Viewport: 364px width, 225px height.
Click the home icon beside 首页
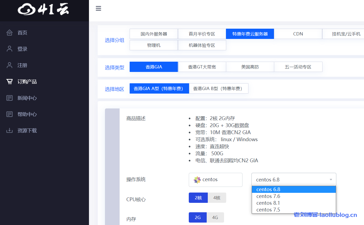pos(9,33)
